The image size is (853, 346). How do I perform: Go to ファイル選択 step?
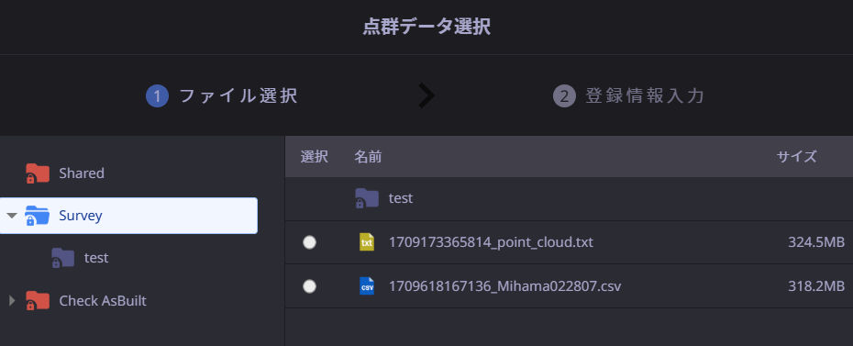[x=238, y=96]
